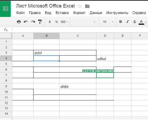Toggle italic formatting
The width and height of the screenshot is (148, 120).
point(127,22)
